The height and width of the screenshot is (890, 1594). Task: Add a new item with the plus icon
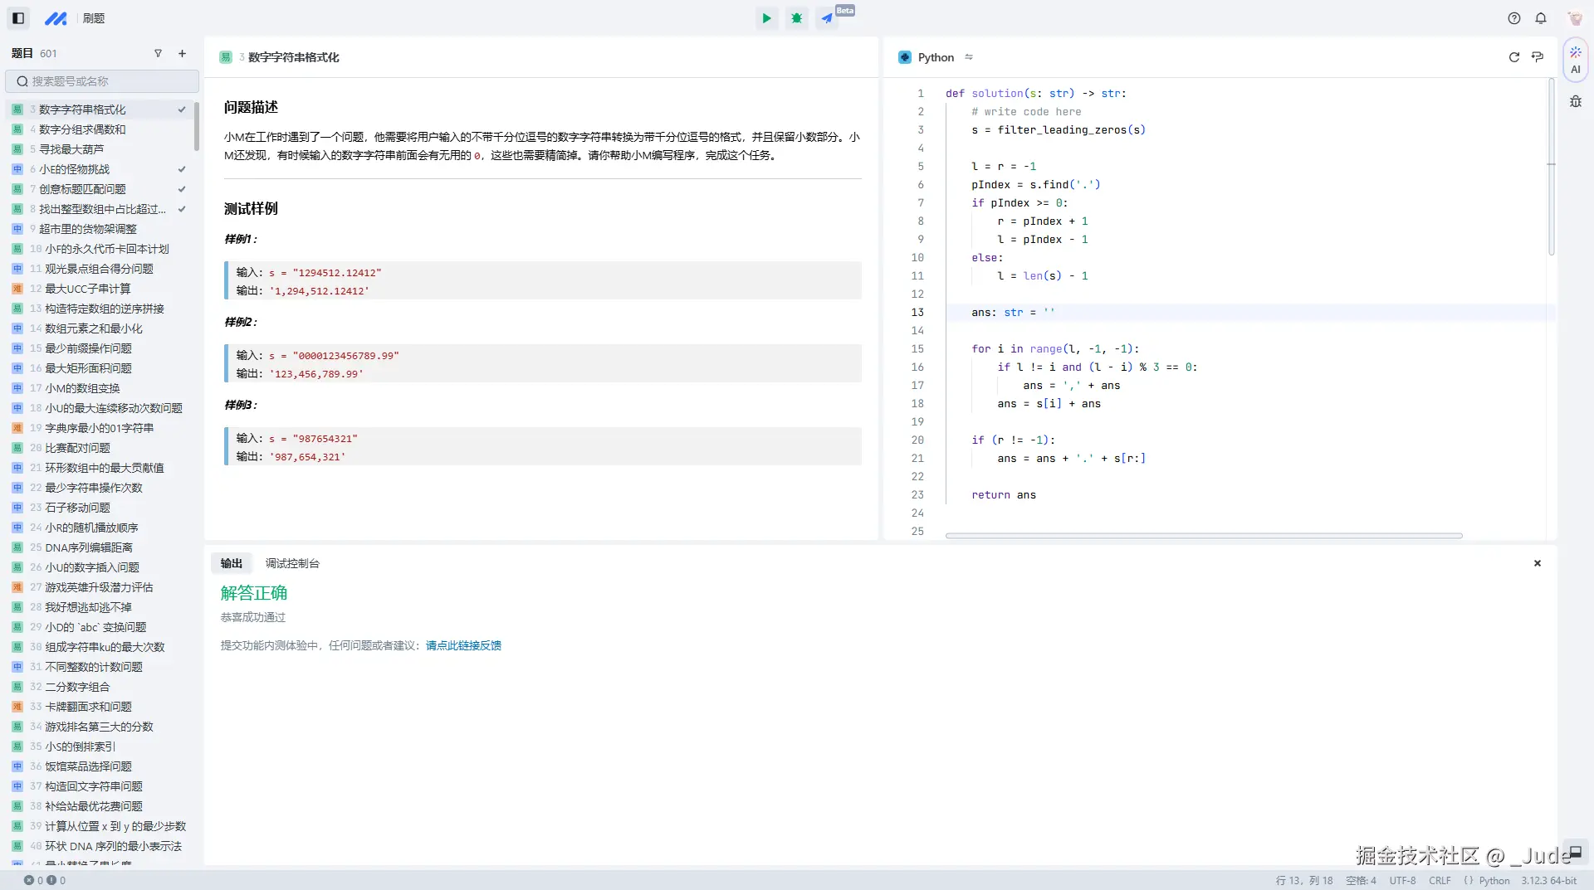[x=182, y=53]
